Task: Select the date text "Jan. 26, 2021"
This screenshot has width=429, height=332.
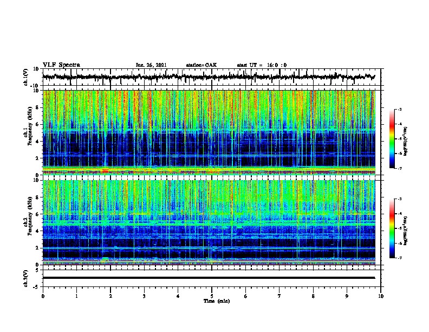Action: click(151, 65)
